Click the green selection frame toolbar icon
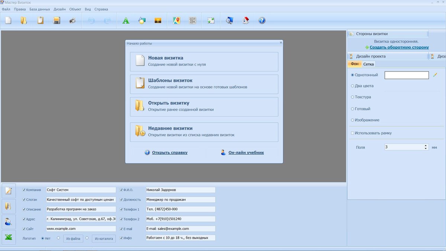The height and width of the screenshot is (251, 446). [211, 20]
